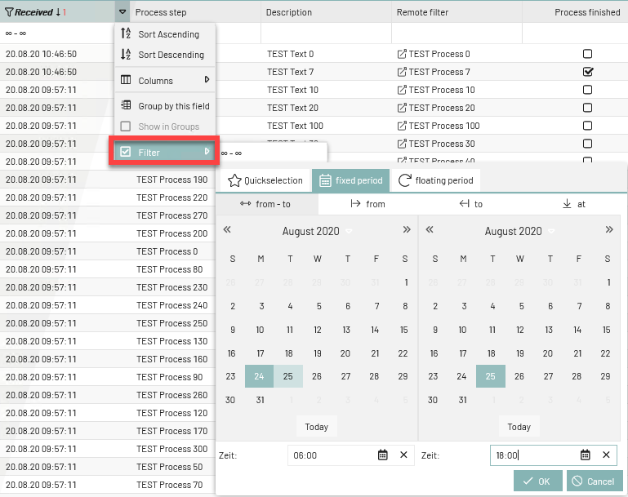Check Process finished for TEST Process 0

[x=587, y=54]
